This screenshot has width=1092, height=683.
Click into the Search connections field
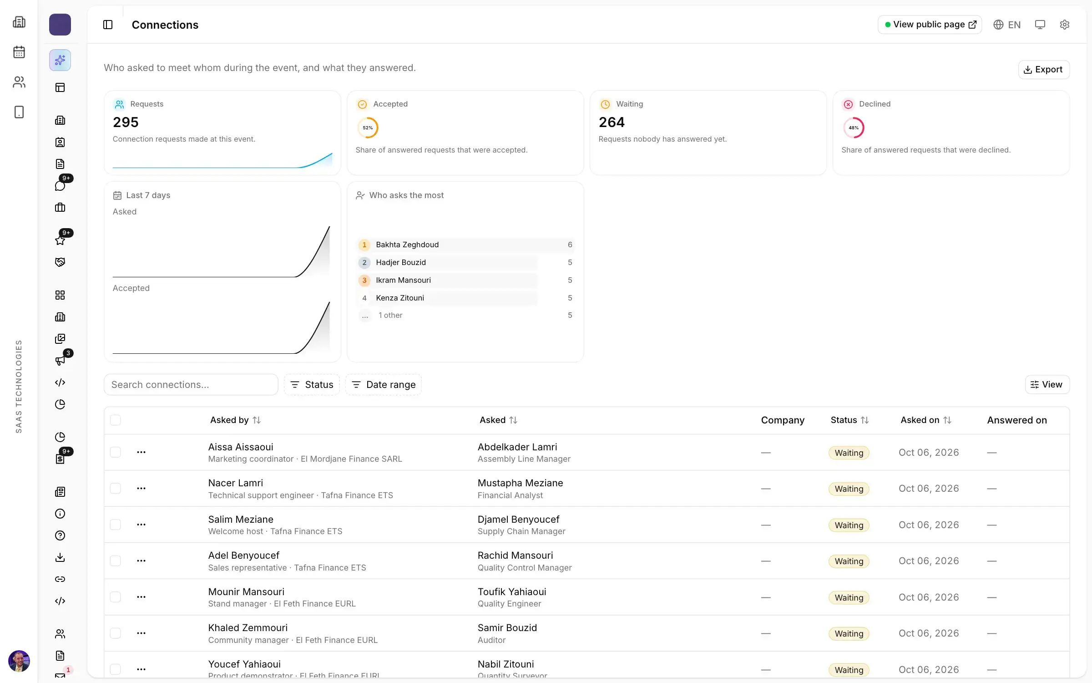point(191,385)
